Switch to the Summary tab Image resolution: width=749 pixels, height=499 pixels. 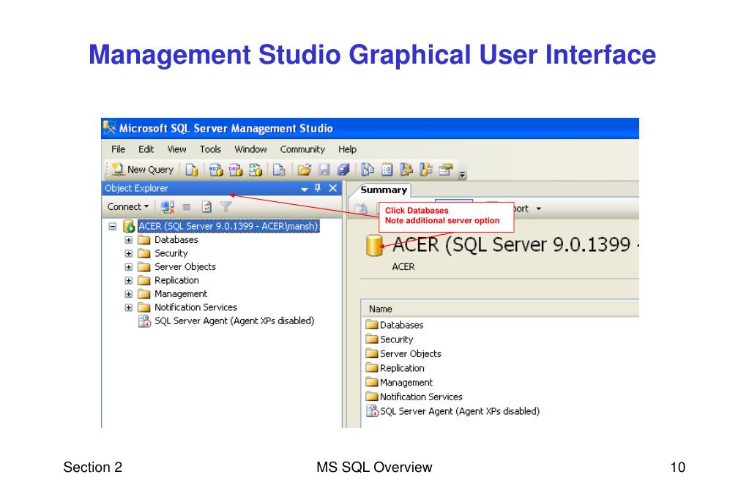tap(384, 190)
